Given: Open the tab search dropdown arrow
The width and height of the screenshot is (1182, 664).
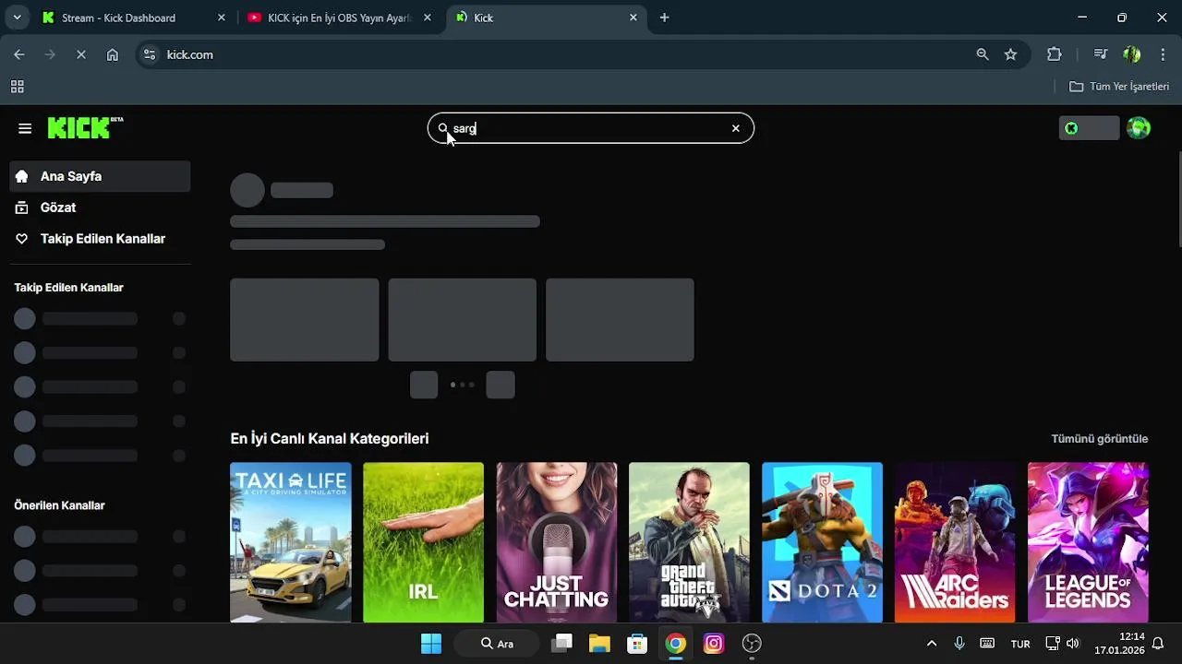Looking at the screenshot, I should [x=17, y=18].
